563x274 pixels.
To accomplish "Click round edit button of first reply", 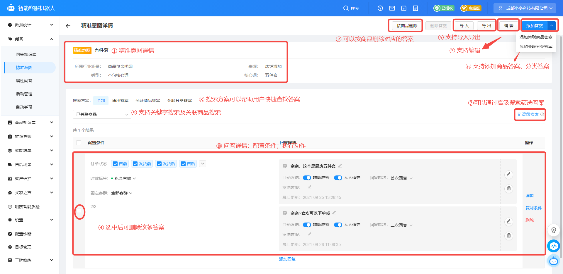I will coord(509,175).
